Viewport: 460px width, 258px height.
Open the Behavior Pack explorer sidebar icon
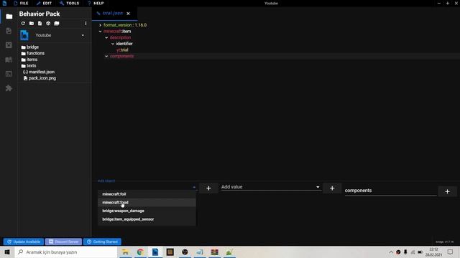tap(9, 16)
